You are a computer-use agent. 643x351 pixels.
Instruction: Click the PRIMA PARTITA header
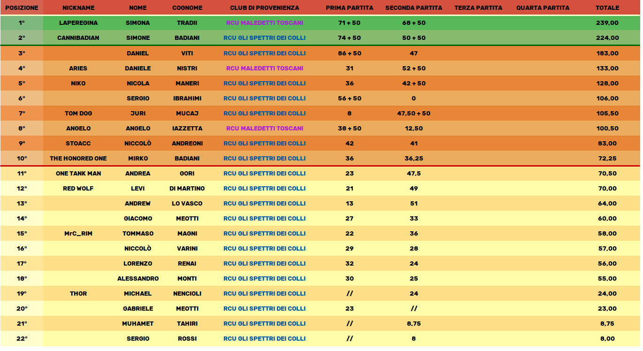[350, 8]
